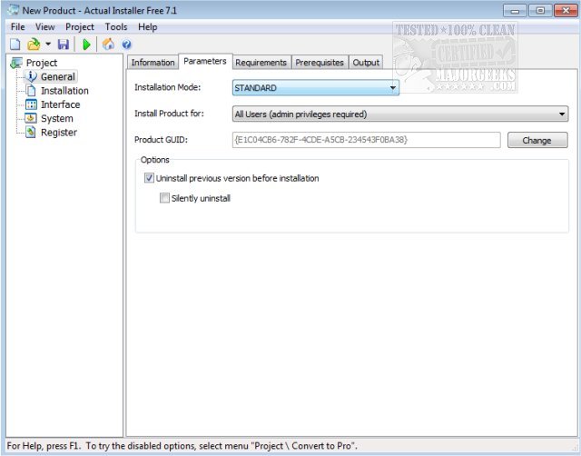
Task: Click the blue Help question mark icon
Action: click(126, 45)
